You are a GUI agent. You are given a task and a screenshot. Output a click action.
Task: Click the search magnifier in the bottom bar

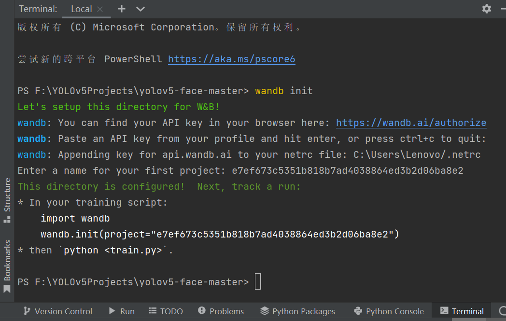pos(502,311)
